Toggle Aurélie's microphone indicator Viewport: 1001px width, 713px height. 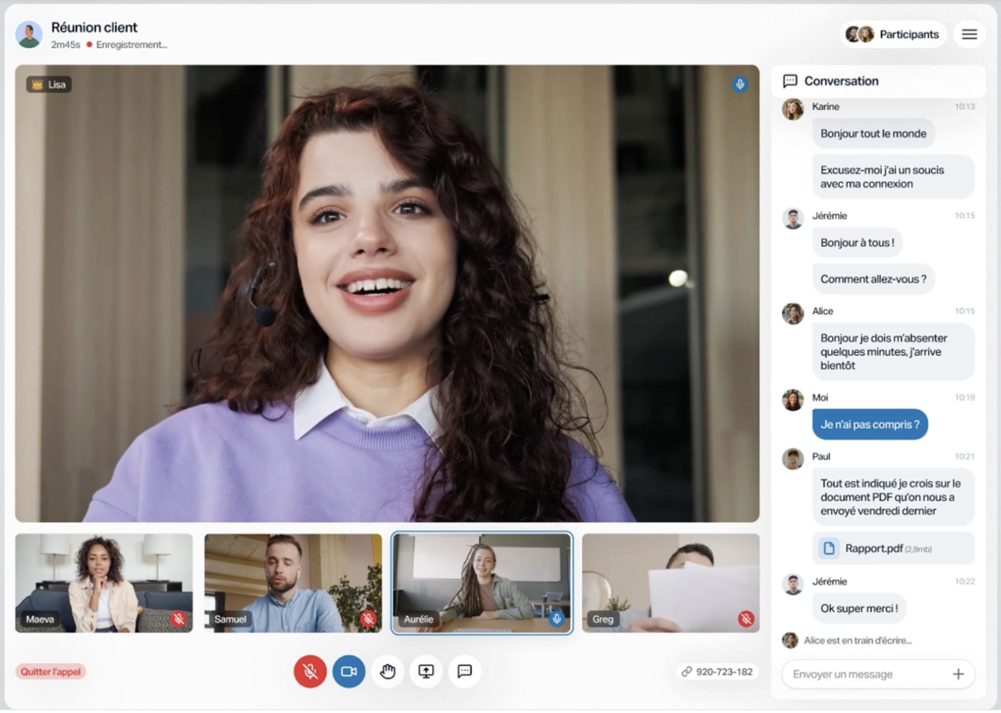click(557, 619)
